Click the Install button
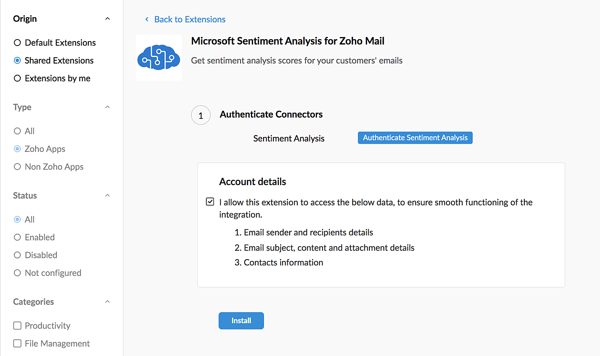Viewport: 600px width, 356px height. click(241, 321)
